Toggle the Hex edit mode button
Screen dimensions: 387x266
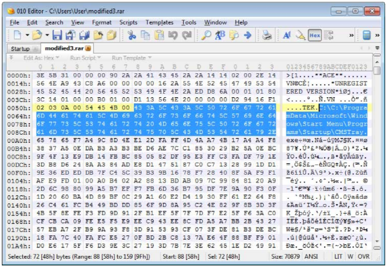(x=314, y=35)
